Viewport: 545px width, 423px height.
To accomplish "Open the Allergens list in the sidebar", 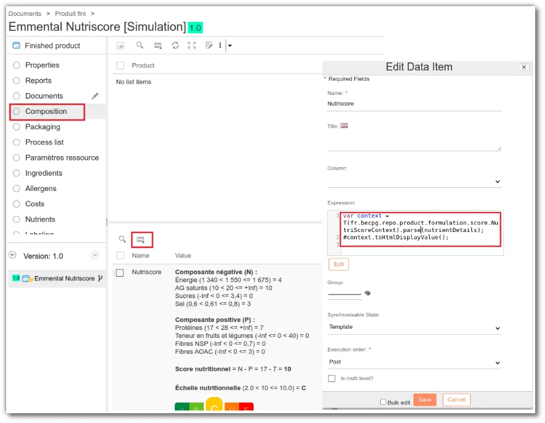I will tap(40, 189).
